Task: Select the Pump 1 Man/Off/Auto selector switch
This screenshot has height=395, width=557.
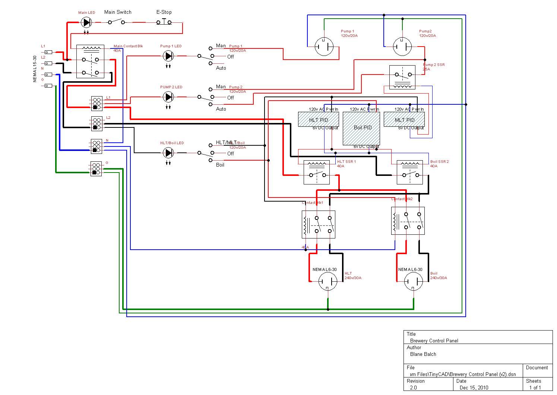Action: 206,56
